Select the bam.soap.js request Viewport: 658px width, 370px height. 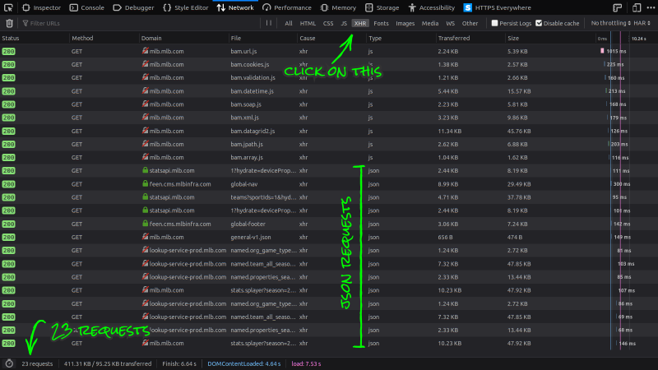329,104
